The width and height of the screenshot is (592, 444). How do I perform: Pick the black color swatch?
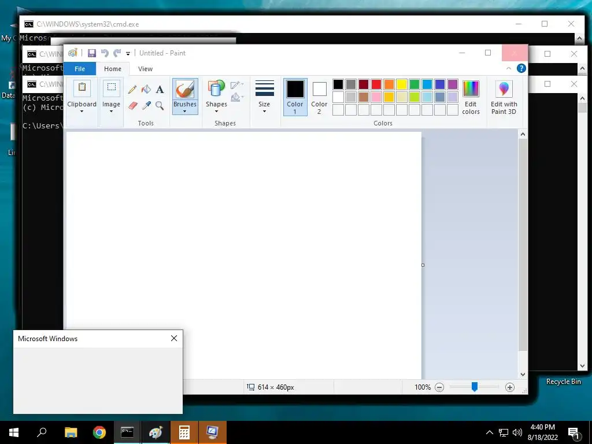coord(338,84)
